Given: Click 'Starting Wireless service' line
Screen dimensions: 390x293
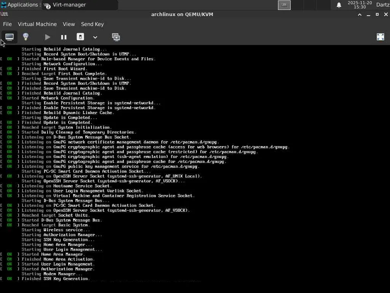Looking at the screenshot, I should pyautogui.click(x=56, y=230).
